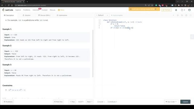Screen dimensions: 194x109
Task: Open the Discuss (999+) tab
Action: tap(44, 15)
